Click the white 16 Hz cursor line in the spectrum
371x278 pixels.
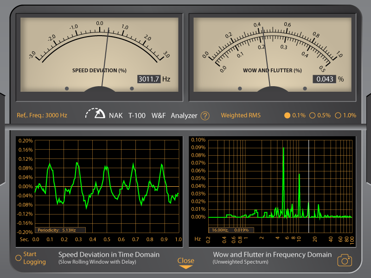tap(308, 186)
